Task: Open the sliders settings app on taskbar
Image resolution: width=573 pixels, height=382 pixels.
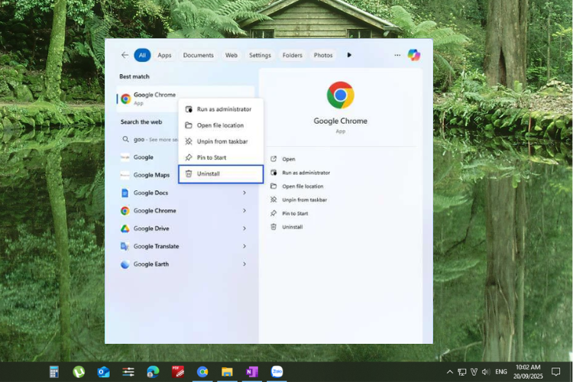Action: click(x=128, y=372)
